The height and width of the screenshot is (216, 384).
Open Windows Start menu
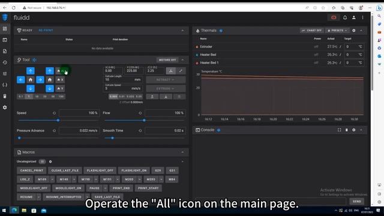4,211
